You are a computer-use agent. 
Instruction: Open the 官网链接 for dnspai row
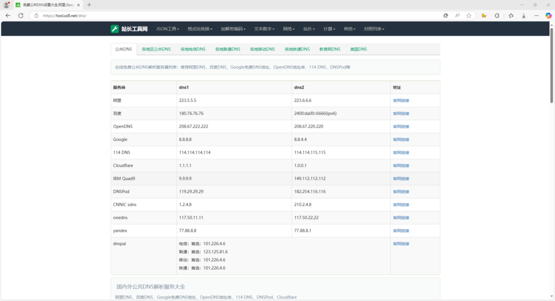pos(401,244)
